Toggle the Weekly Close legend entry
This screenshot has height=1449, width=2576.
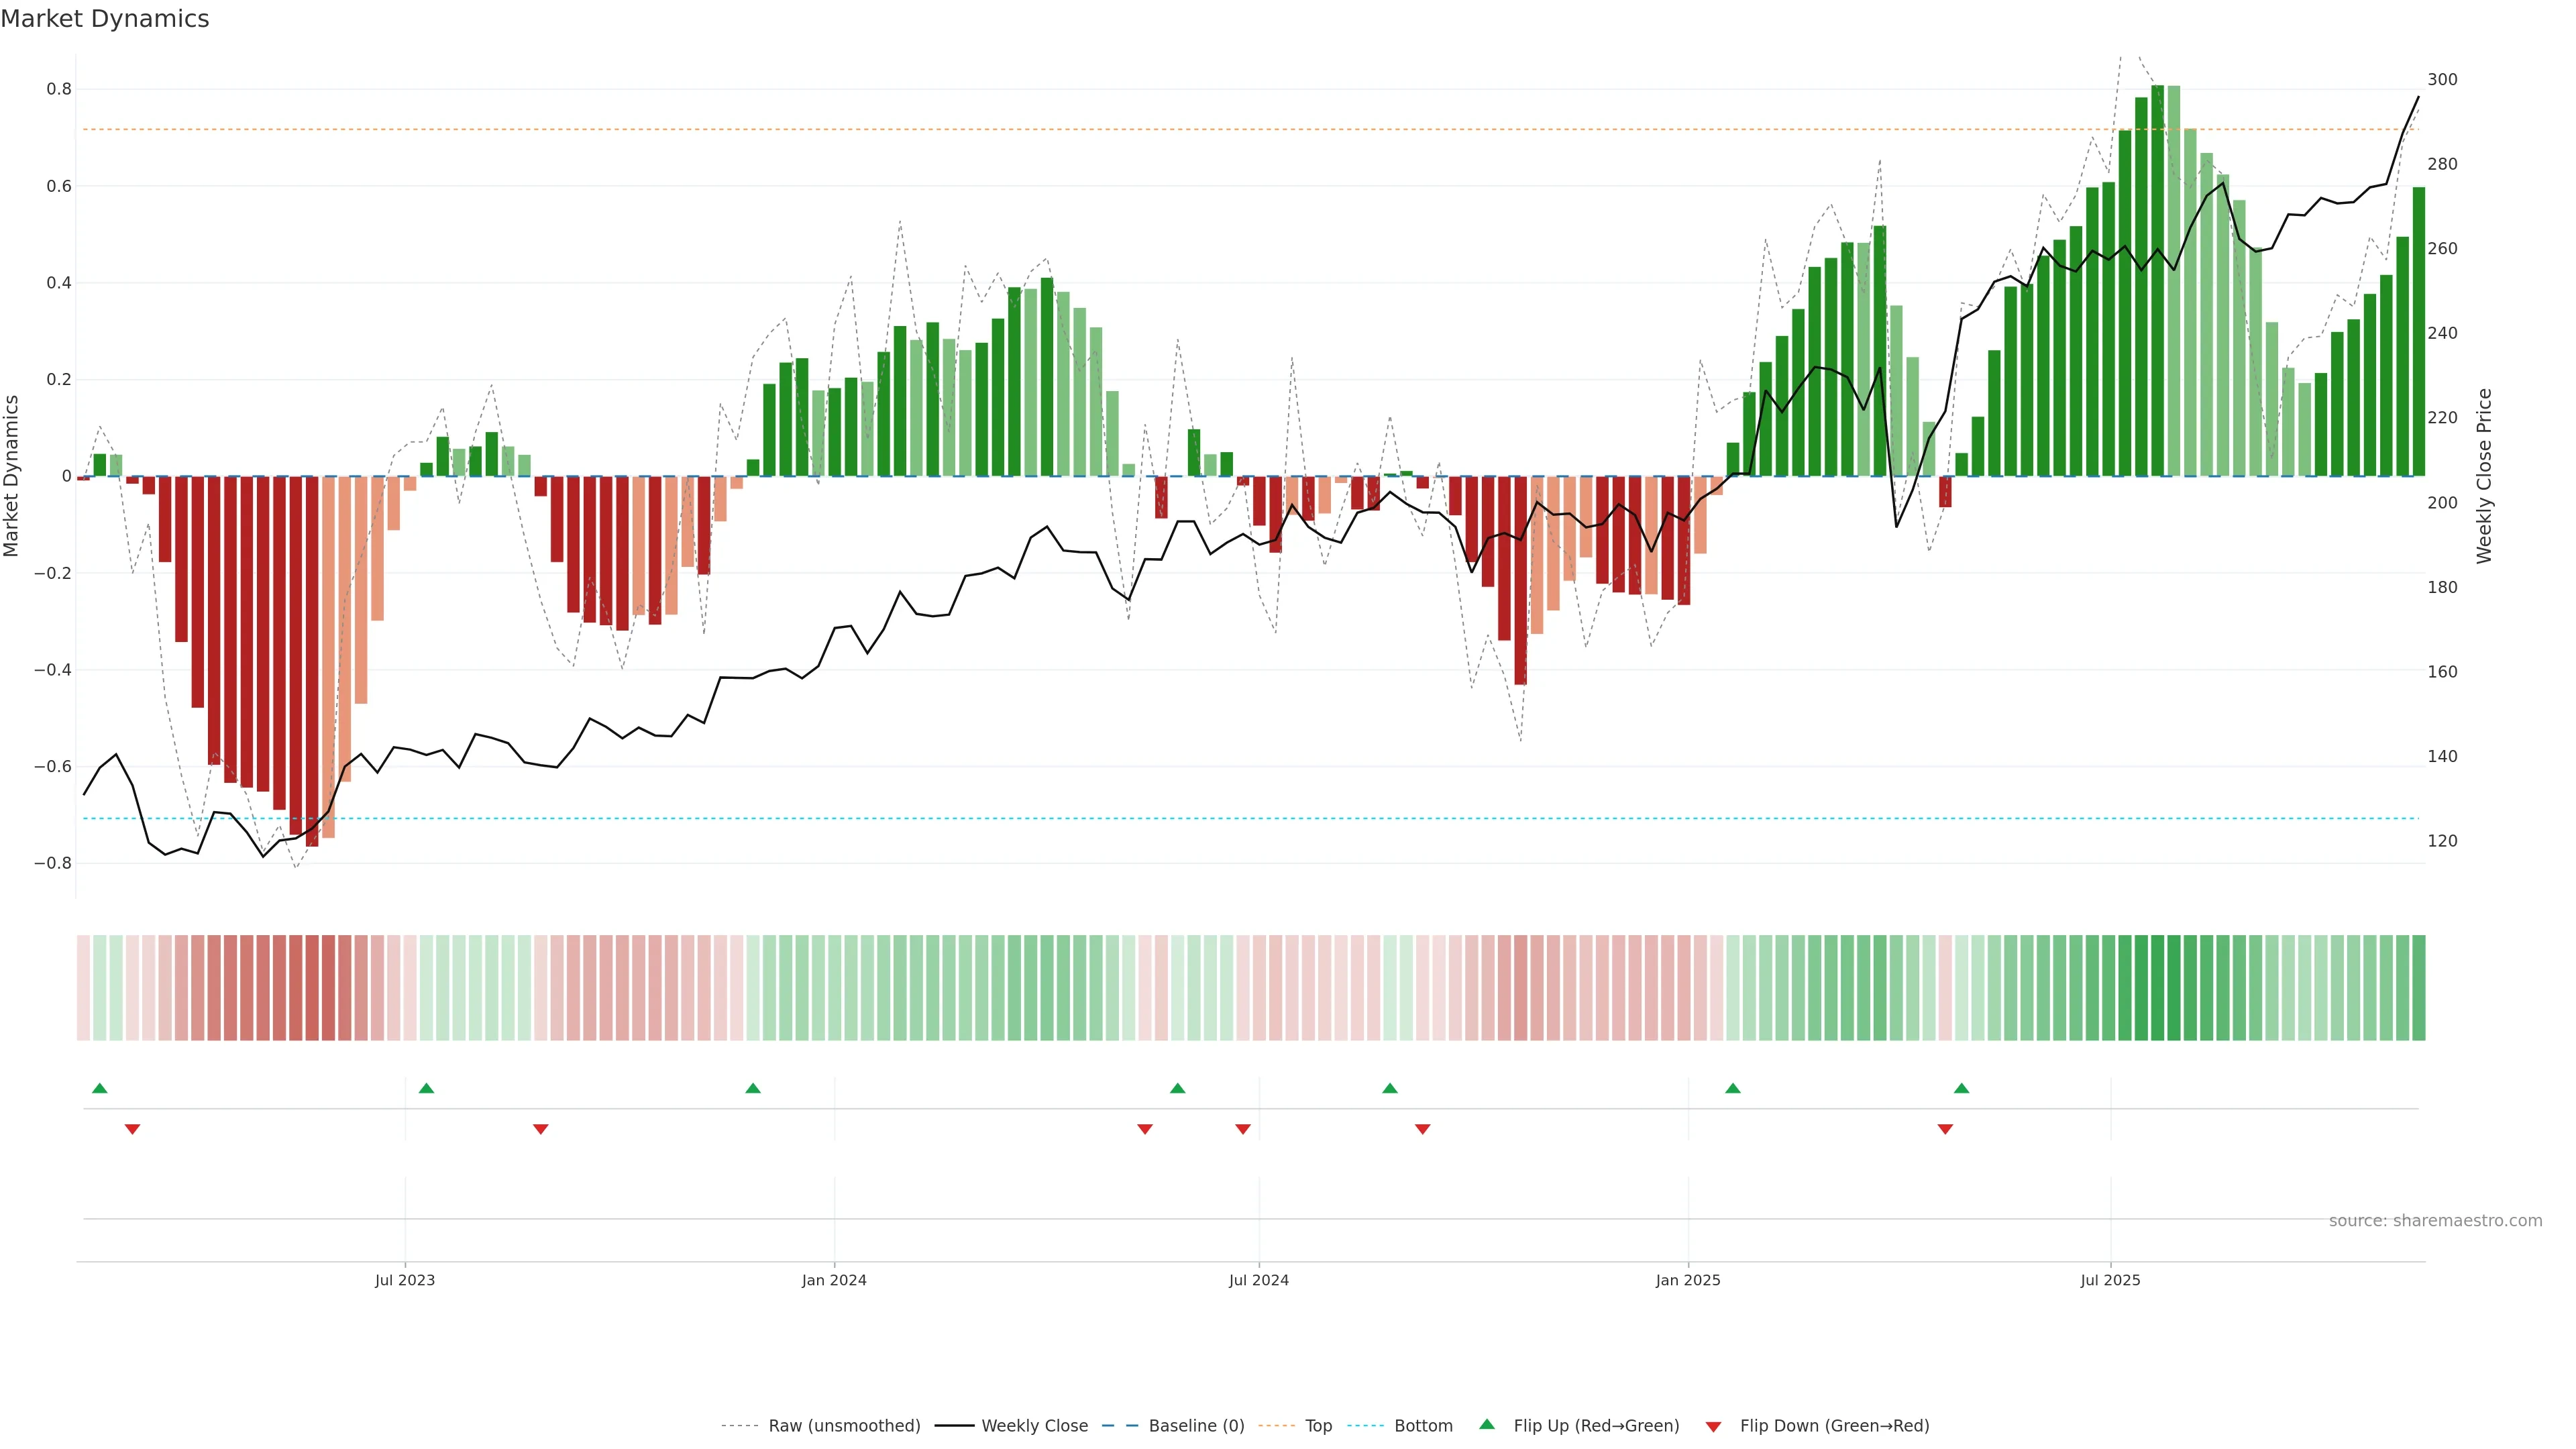(x=1034, y=1426)
